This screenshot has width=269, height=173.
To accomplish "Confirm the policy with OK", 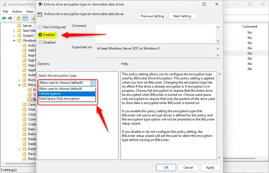I will (166, 167).
